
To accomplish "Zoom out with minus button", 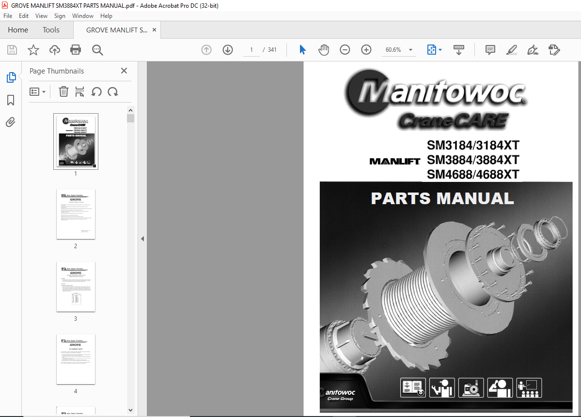I will (x=345, y=49).
